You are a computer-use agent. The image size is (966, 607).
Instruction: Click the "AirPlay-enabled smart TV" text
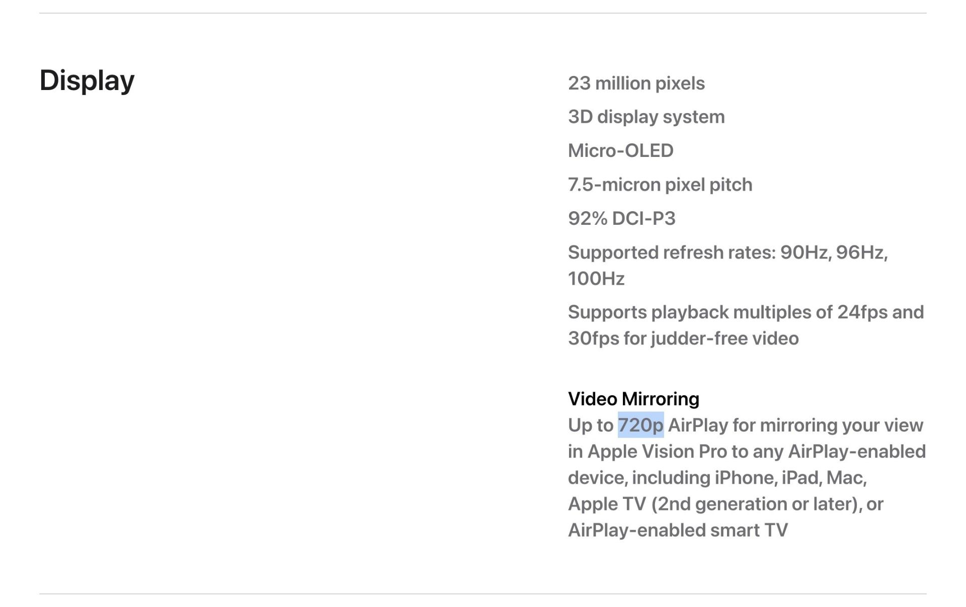(x=678, y=530)
